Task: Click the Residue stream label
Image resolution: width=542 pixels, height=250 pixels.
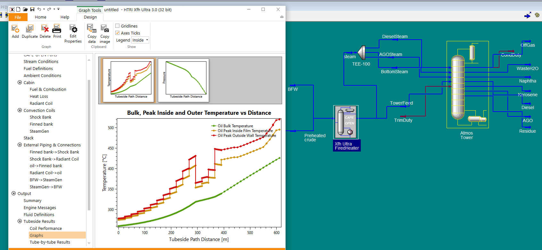Action: coord(528,131)
